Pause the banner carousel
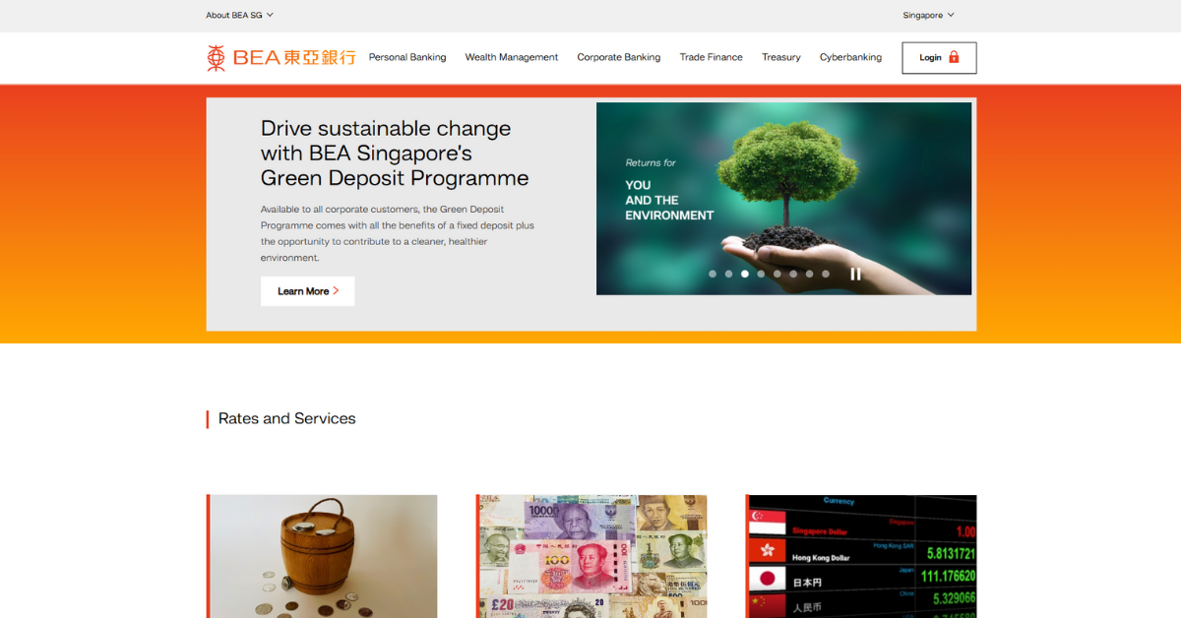Screen dimensions: 1181x618 (x=855, y=275)
